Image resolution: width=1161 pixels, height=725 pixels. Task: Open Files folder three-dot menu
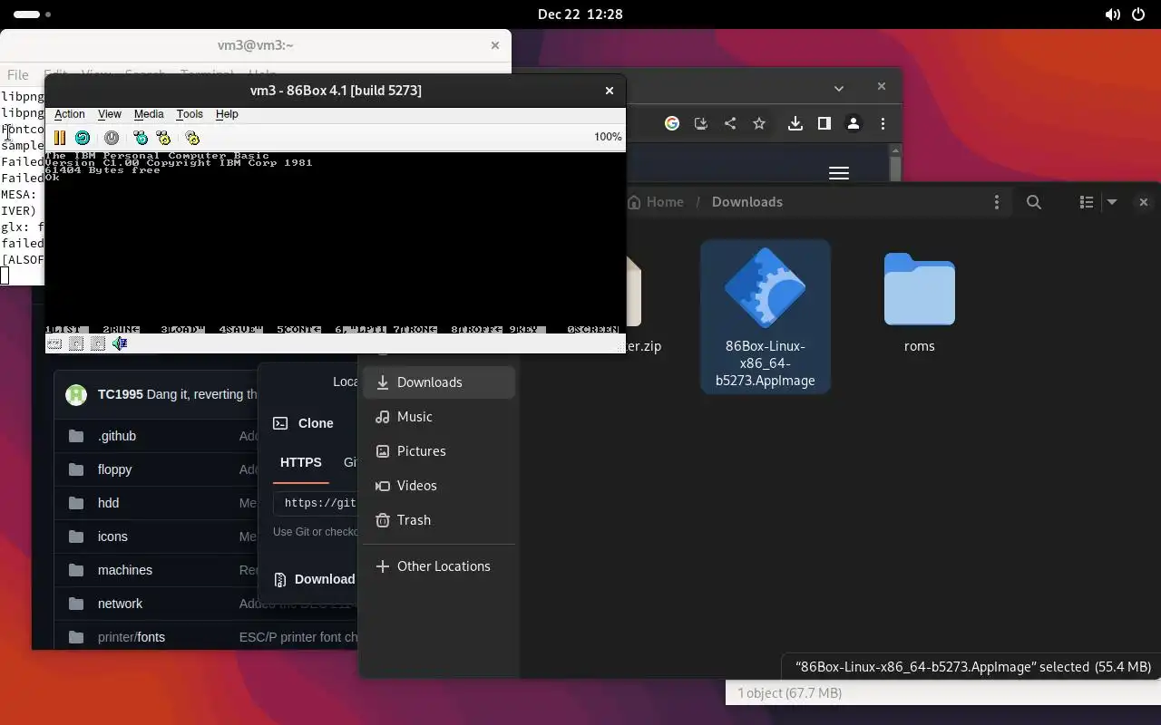pos(997,202)
